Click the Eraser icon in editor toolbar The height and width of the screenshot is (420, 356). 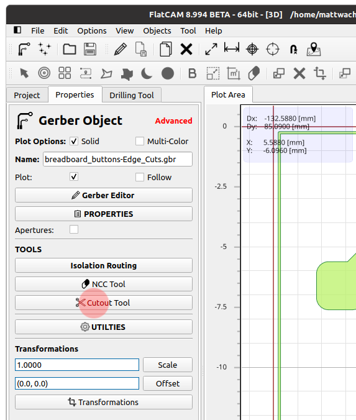tap(254, 73)
